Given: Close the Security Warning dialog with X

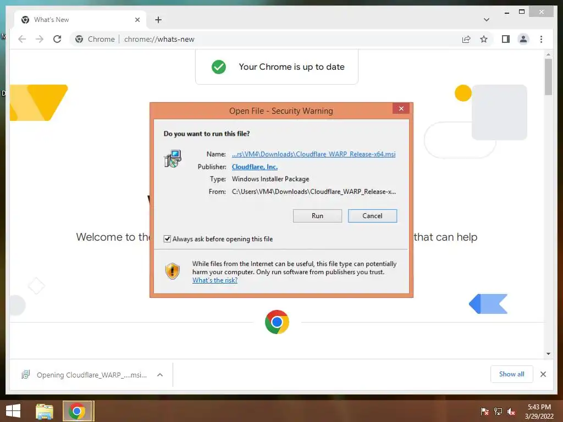Looking at the screenshot, I should point(401,108).
